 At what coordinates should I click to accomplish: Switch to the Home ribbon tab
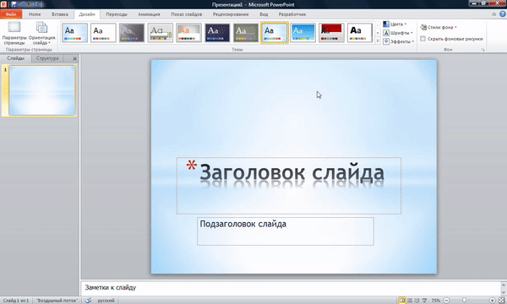pos(35,14)
